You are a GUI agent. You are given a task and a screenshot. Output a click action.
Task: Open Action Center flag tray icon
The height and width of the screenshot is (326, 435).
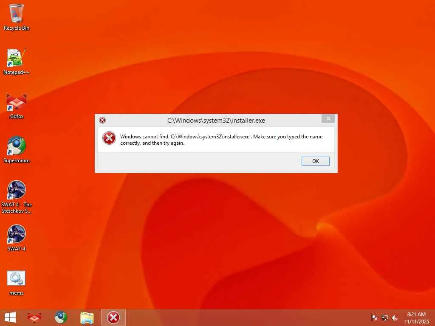[x=374, y=318]
